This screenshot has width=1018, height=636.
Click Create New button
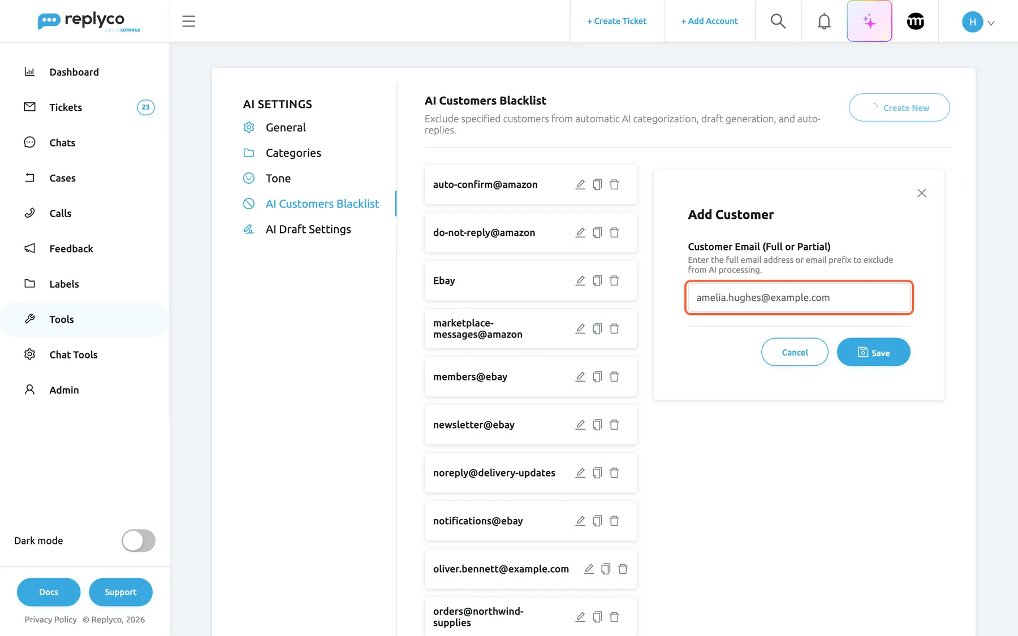click(x=899, y=107)
